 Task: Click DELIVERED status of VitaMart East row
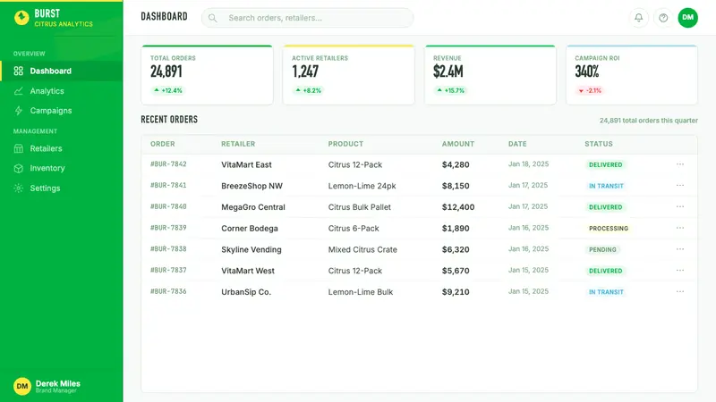point(606,164)
